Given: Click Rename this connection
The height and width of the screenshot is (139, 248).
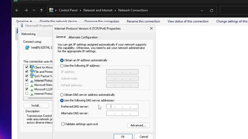Looking at the screenshot, I should [143, 21].
